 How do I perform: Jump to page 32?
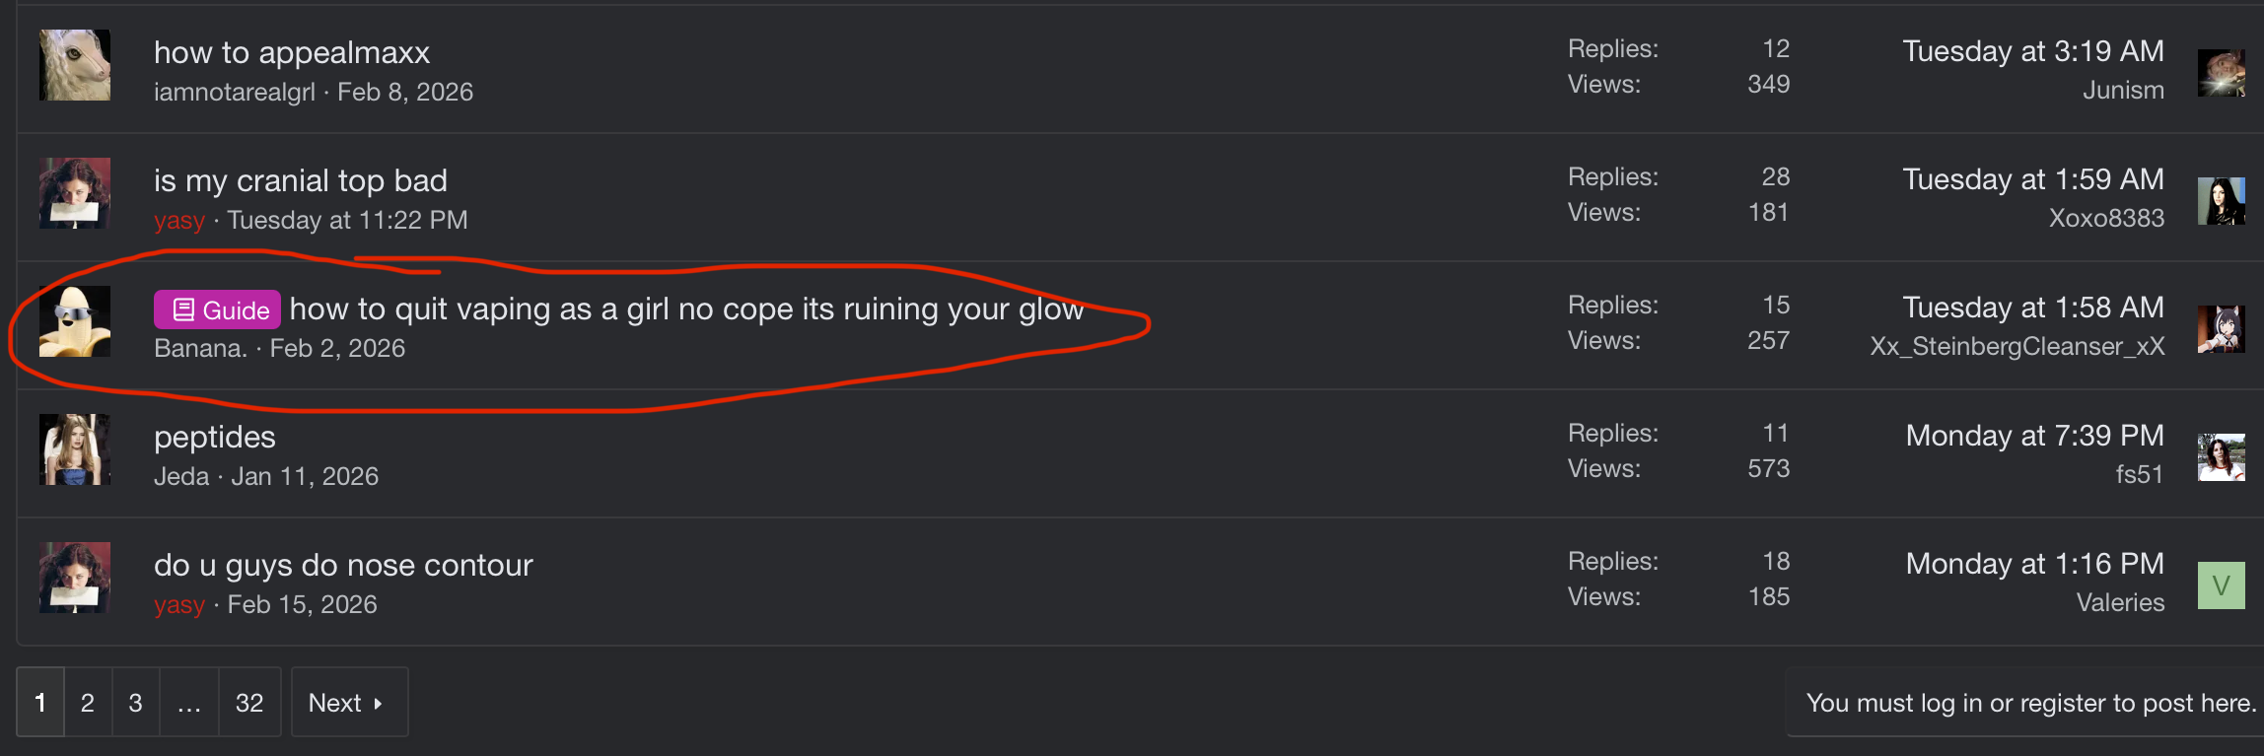249,703
